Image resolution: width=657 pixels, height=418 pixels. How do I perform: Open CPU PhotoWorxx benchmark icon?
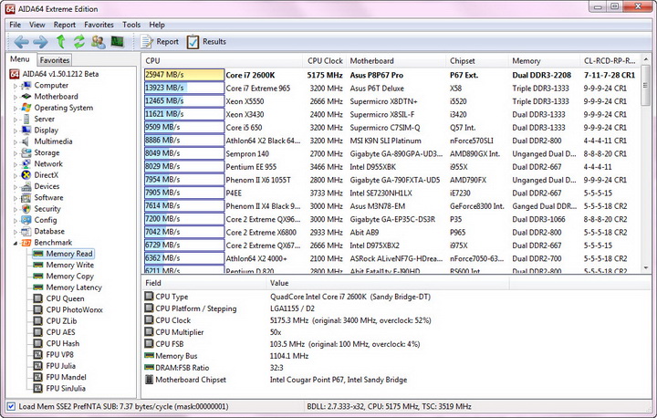tap(38, 309)
